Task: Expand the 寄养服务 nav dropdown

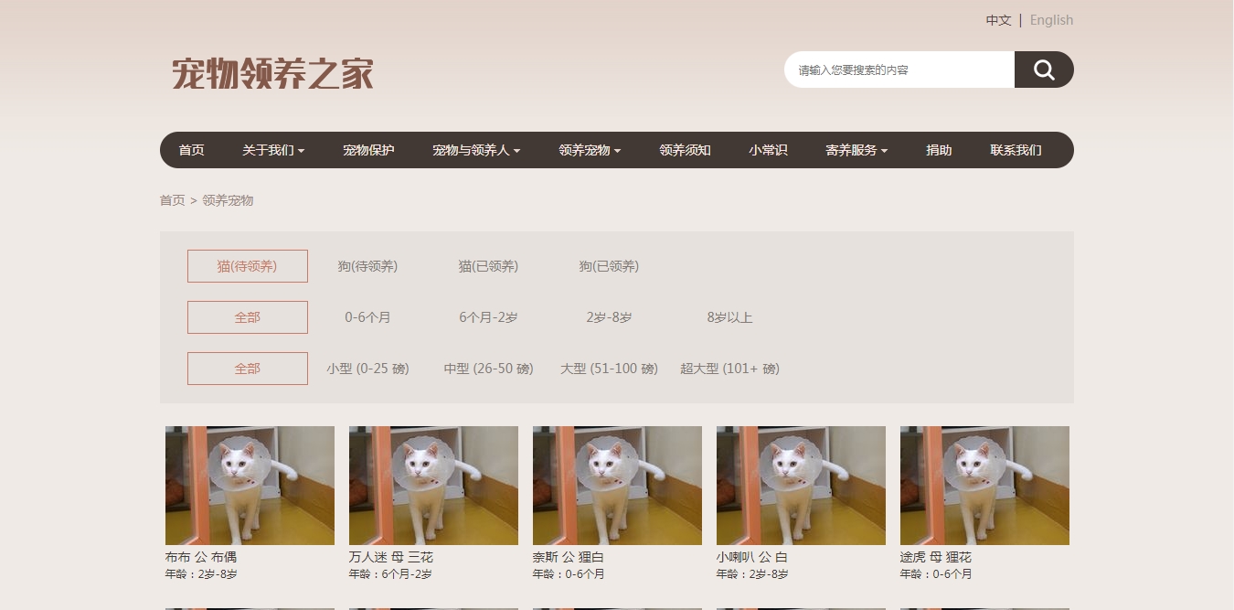Action: tap(856, 150)
